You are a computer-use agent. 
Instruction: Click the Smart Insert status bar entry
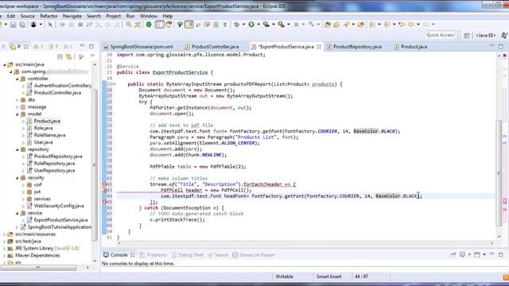coord(328,276)
